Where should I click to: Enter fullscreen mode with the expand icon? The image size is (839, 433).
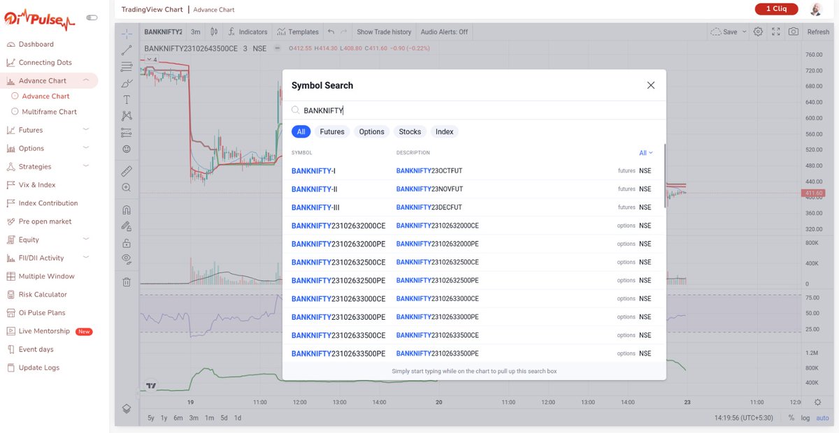776,32
